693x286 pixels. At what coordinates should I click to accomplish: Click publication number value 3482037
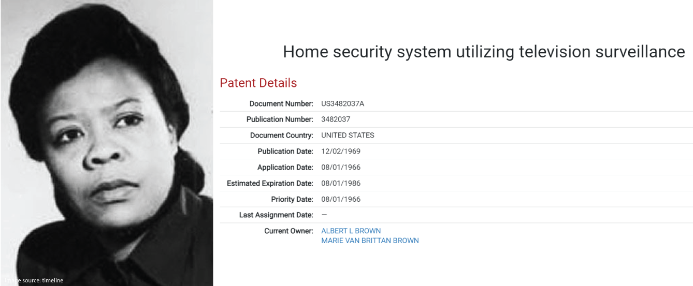pos(336,119)
